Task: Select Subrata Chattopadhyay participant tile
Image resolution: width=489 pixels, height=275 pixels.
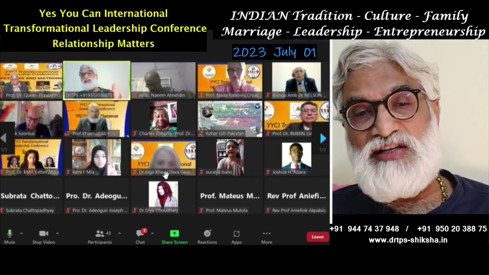Action: pos(31,196)
